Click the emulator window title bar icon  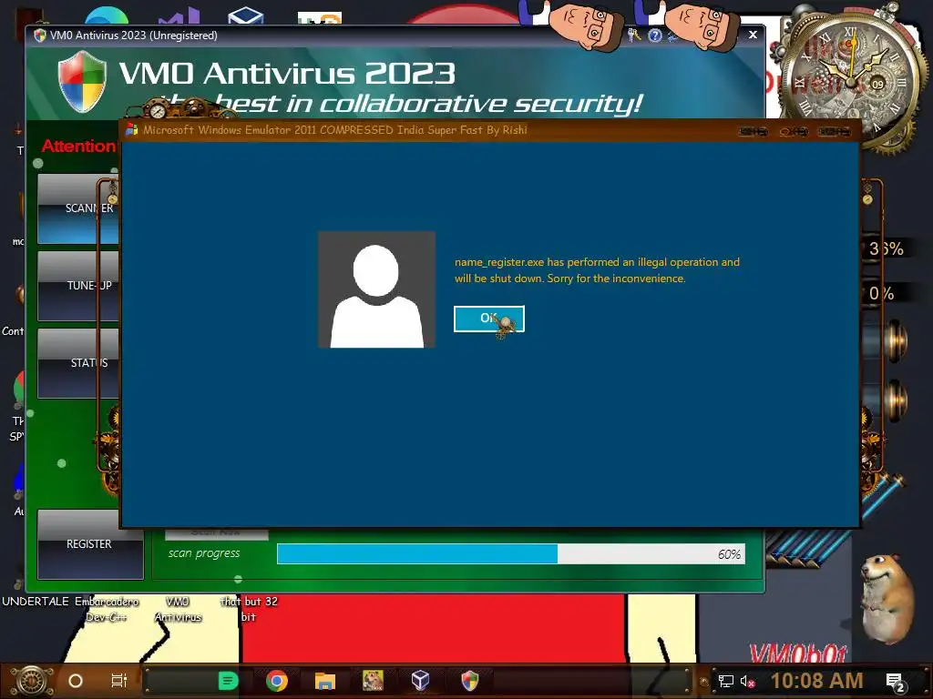point(132,129)
